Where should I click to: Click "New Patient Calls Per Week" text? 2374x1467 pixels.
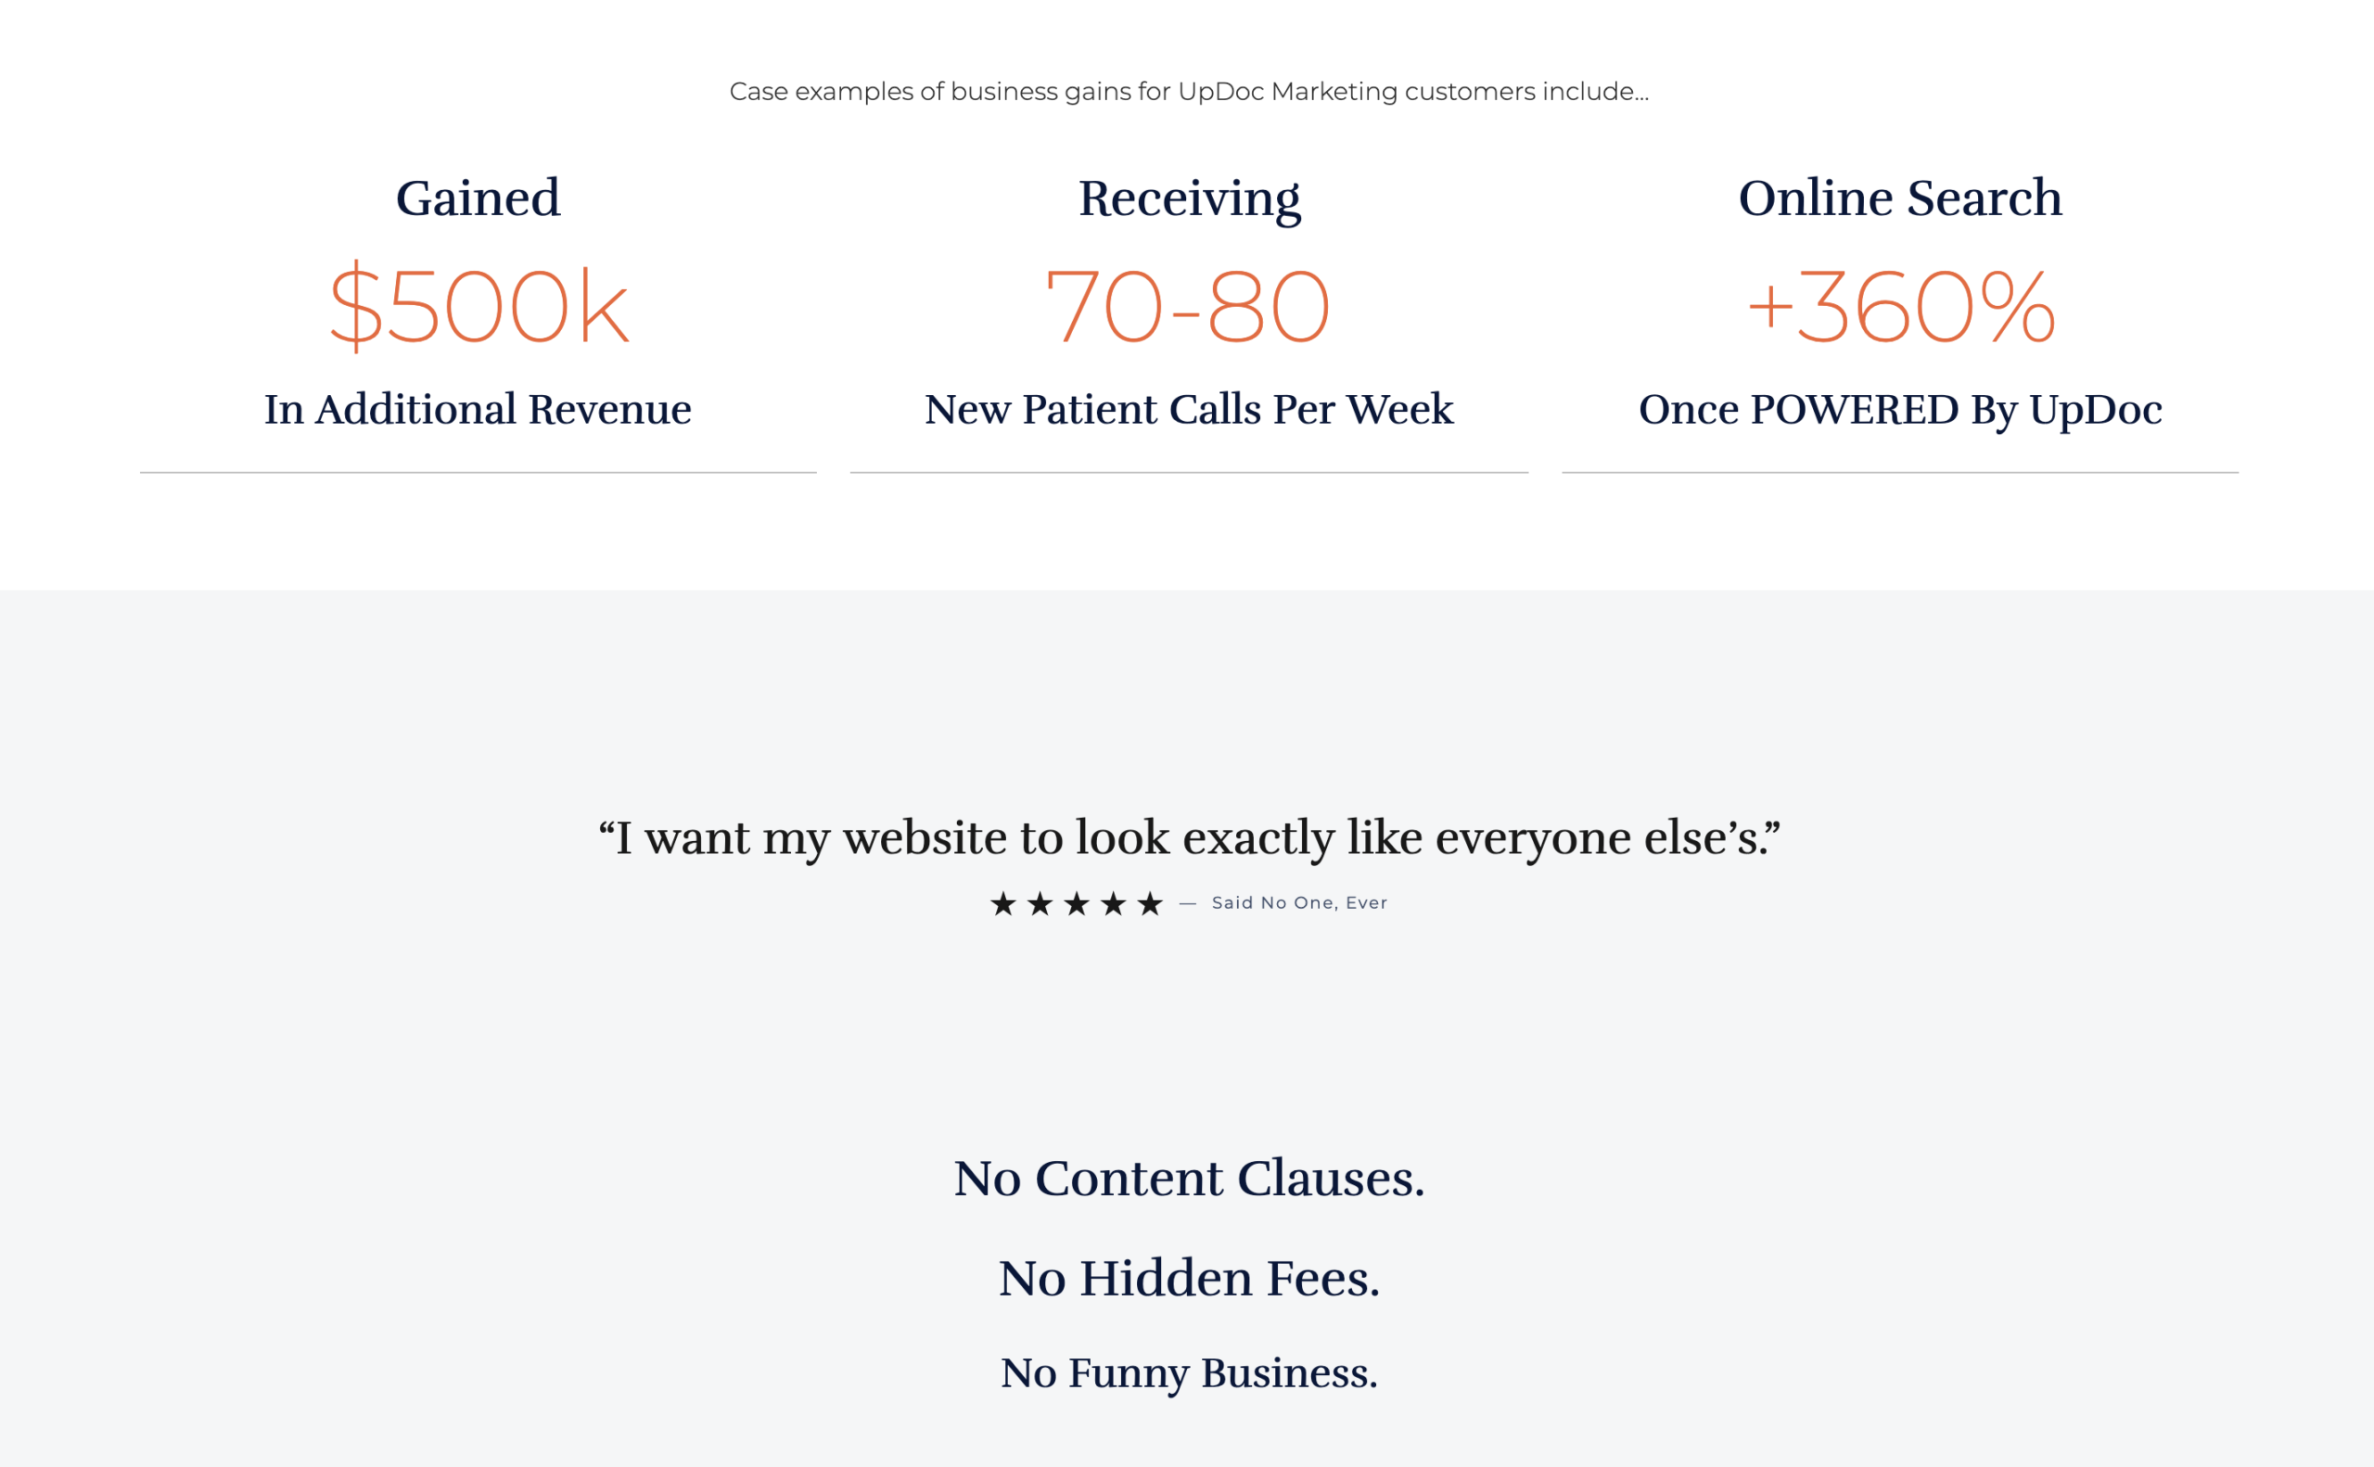click(1190, 410)
